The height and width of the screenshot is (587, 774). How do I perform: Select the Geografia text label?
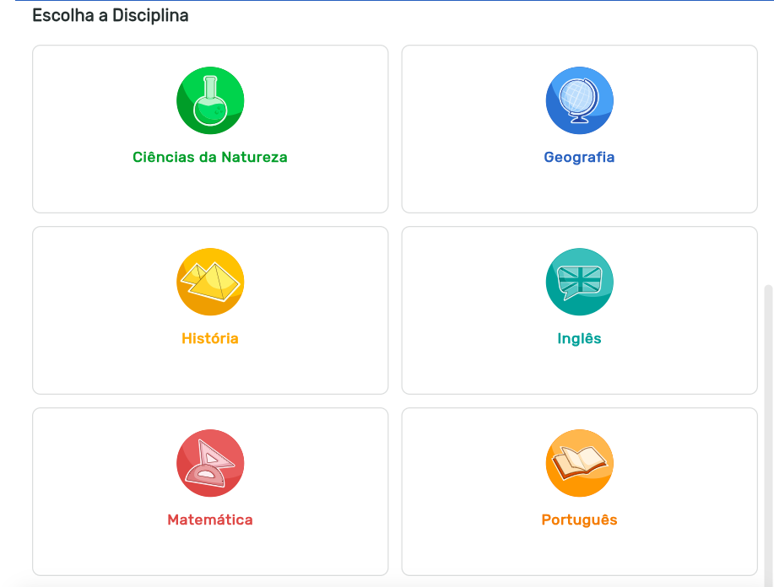tap(579, 158)
